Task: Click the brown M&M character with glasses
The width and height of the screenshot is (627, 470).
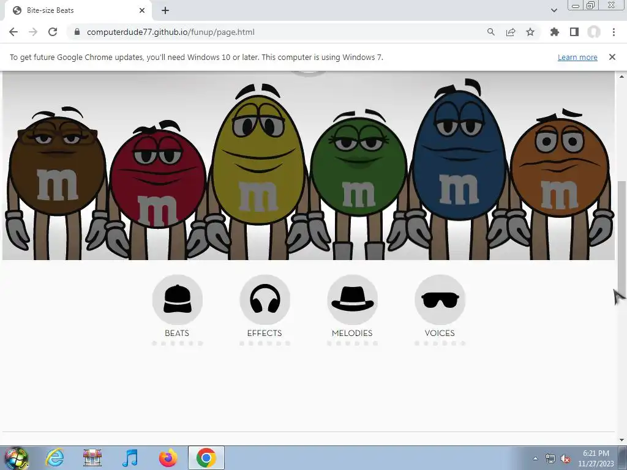Action: point(57,166)
